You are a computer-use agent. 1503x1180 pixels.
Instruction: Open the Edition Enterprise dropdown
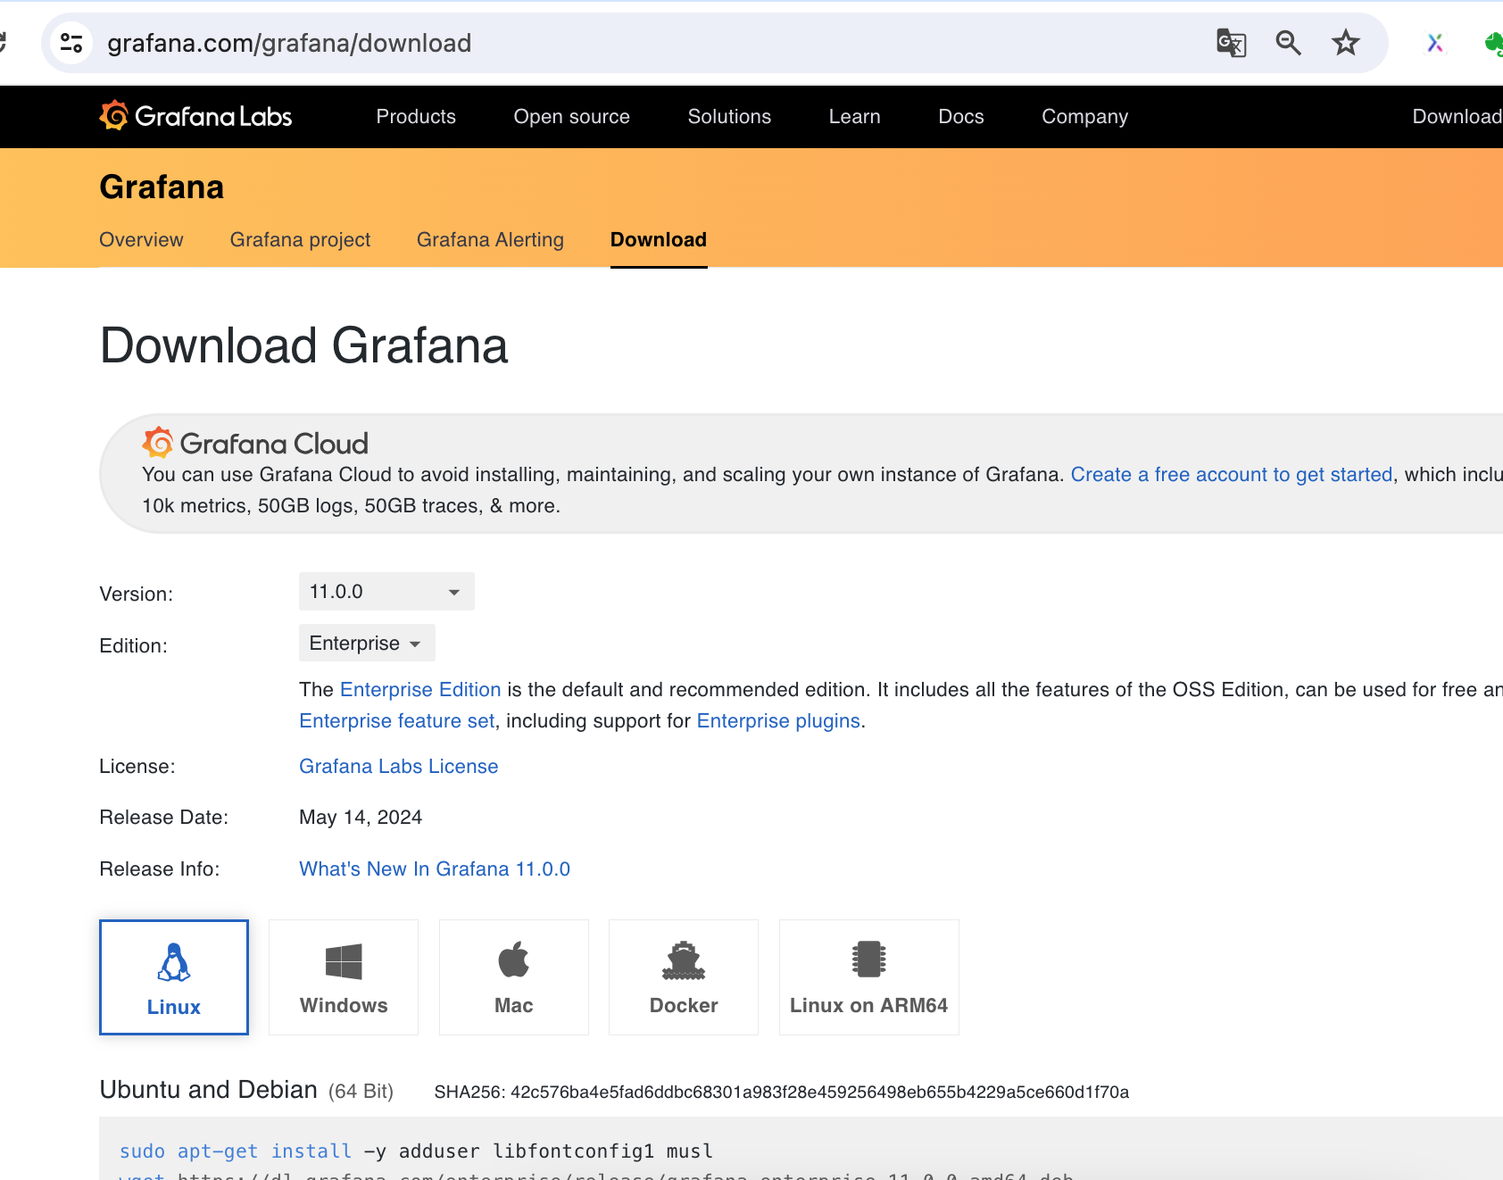(367, 644)
